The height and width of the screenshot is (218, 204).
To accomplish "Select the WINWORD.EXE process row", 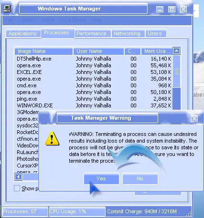I will 94,105.
